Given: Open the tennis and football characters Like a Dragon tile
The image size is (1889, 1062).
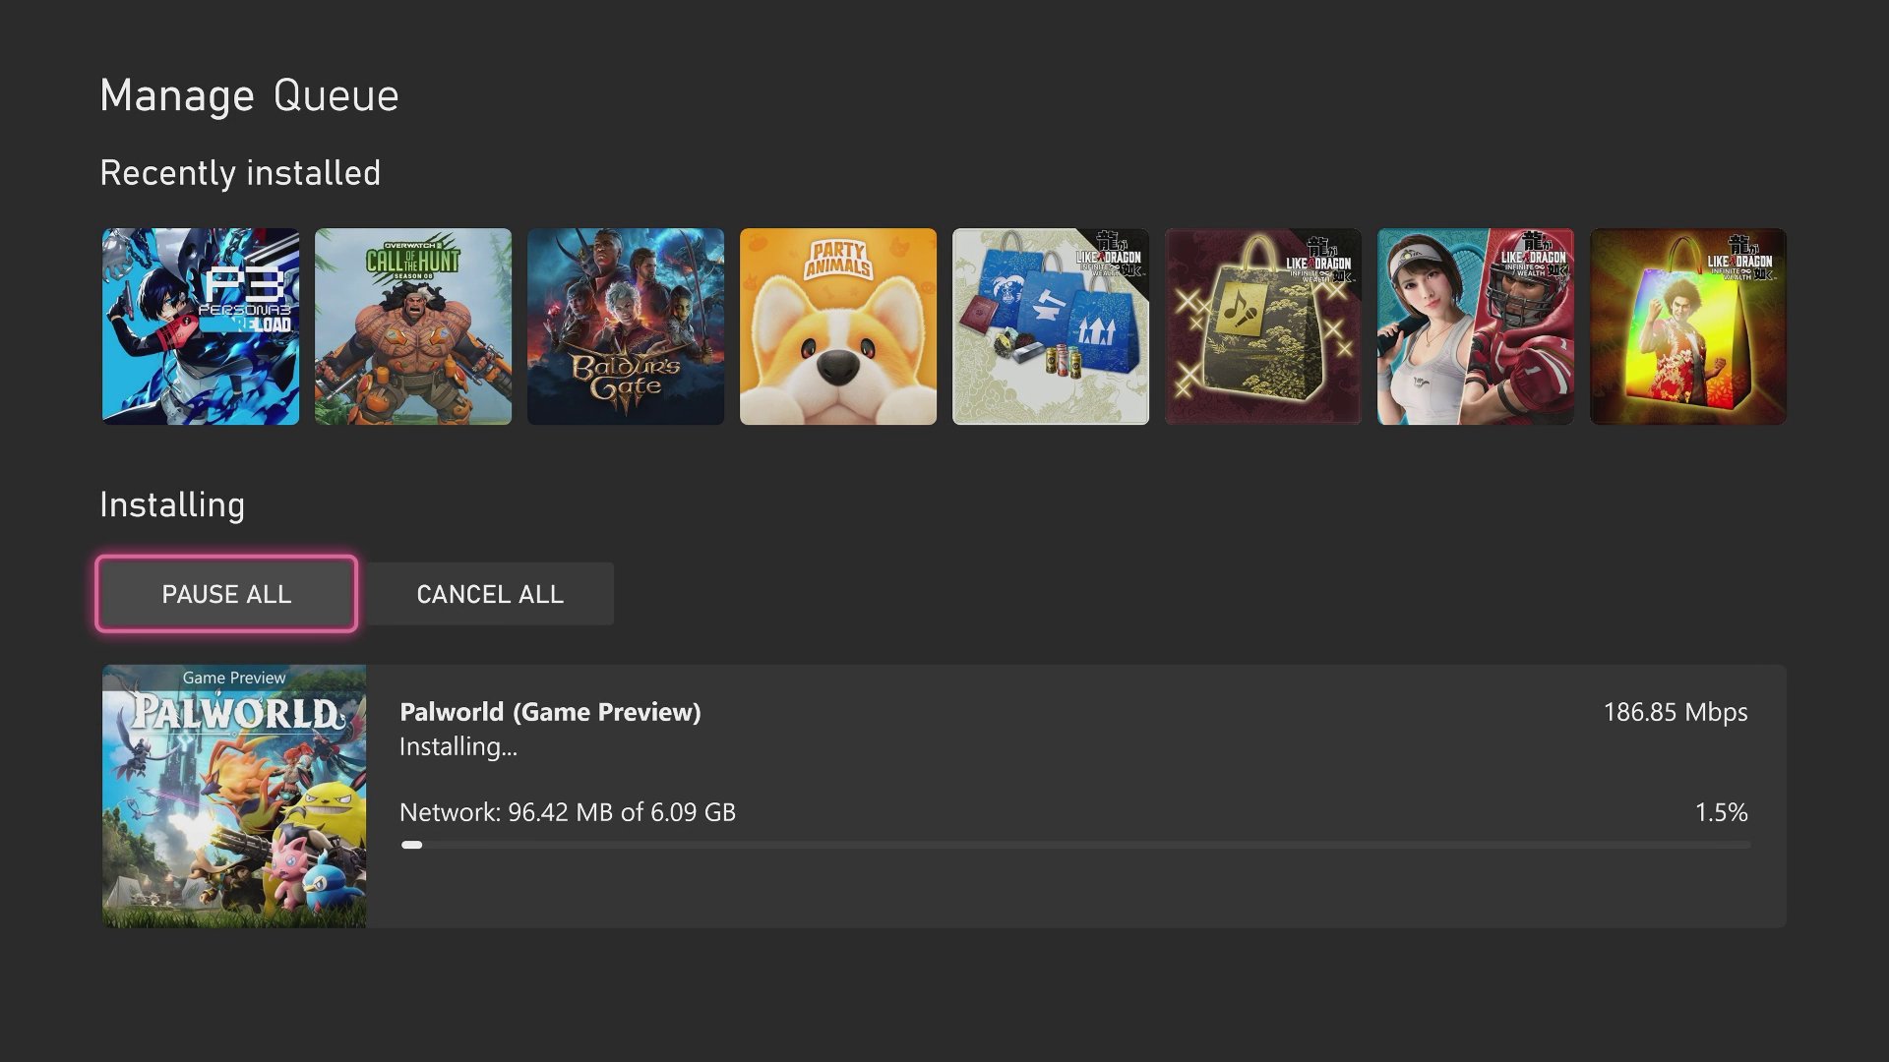Looking at the screenshot, I should pyautogui.click(x=1475, y=325).
